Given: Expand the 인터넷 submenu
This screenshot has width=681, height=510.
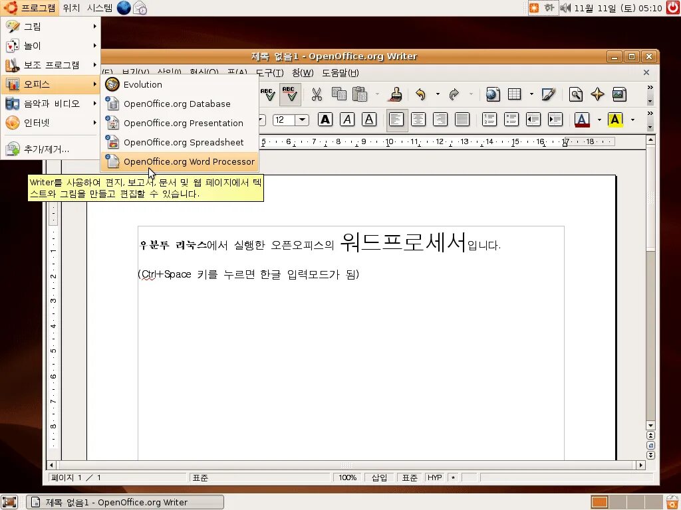Looking at the screenshot, I should 51,123.
